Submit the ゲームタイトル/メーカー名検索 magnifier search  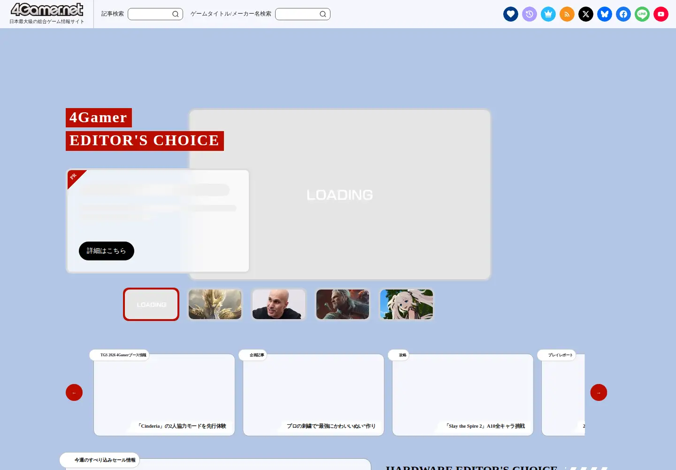coord(323,14)
